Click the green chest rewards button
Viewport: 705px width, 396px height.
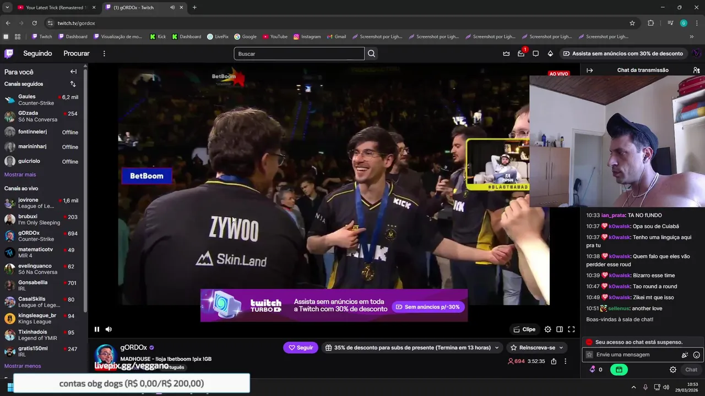[x=619, y=370]
